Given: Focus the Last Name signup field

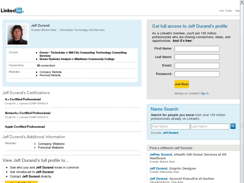Looking at the screenshot, I should (x=197, y=57).
